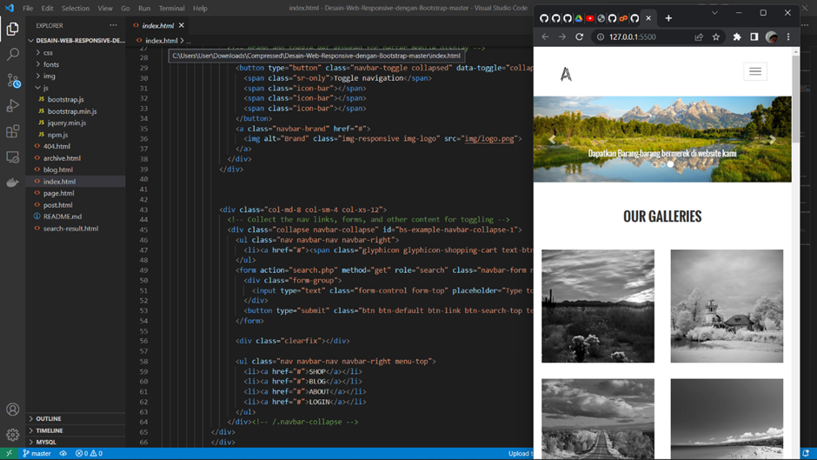Open the snowy house gallery thumbnail
Viewport: 817px width, 460px height.
click(727, 306)
